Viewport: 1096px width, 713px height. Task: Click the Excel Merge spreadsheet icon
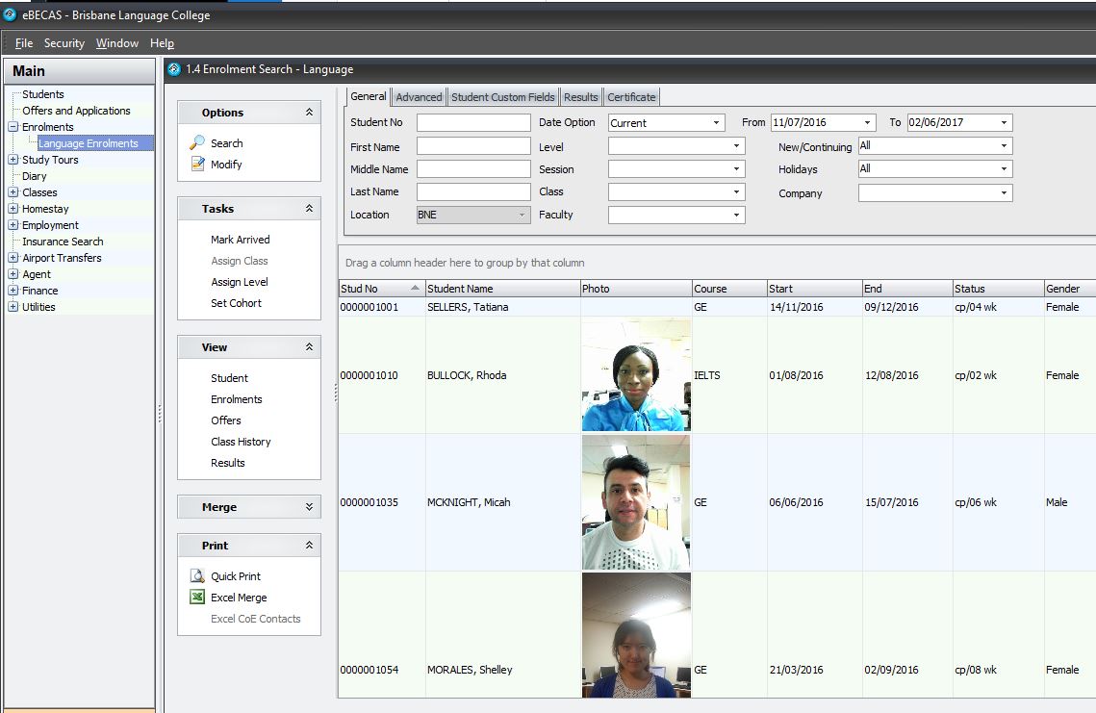196,597
